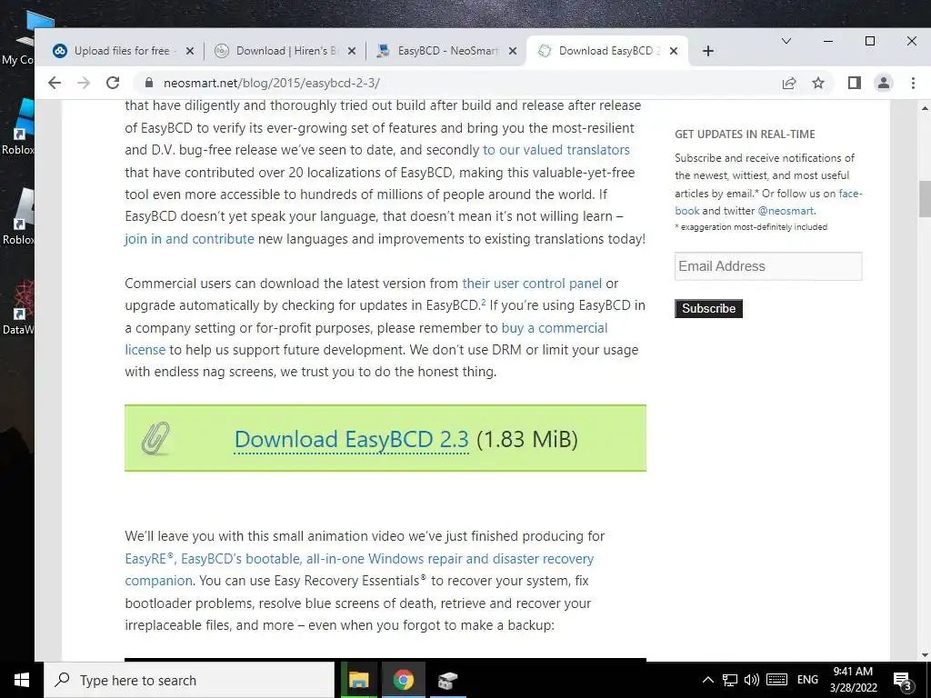Open the Chrome profile avatar
This screenshot has width=931, height=698.
[884, 83]
